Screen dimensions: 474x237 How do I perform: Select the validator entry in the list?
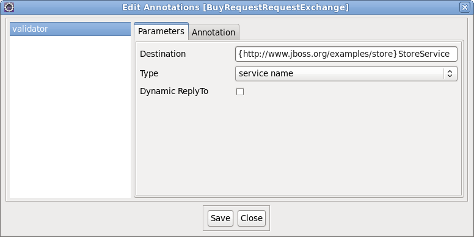(x=70, y=29)
